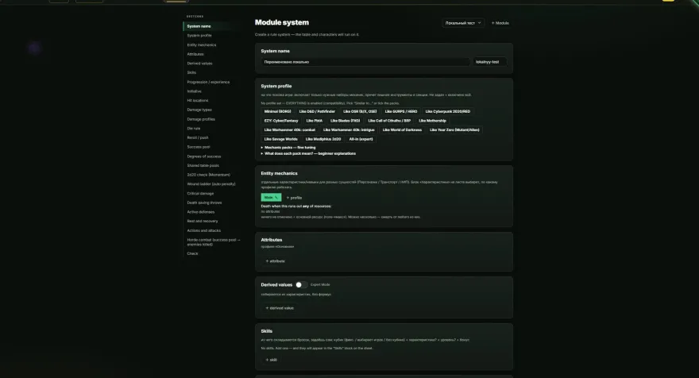Viewport: 699px width, 378px height.
Task: Choose Like Call of Cthulhu / BRP
Action: pos(389,121)
